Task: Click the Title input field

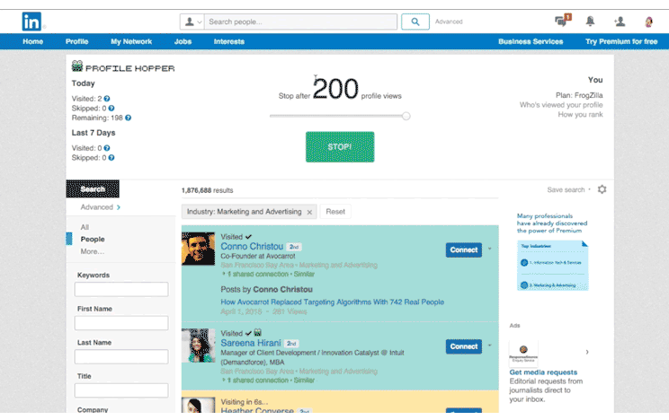Action: [121, 390]
